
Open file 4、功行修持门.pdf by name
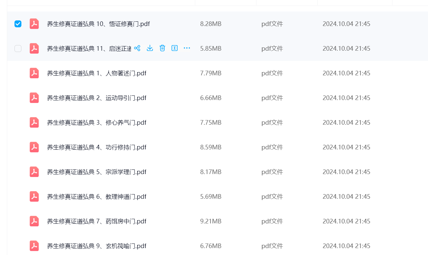(x=96, y=147)
